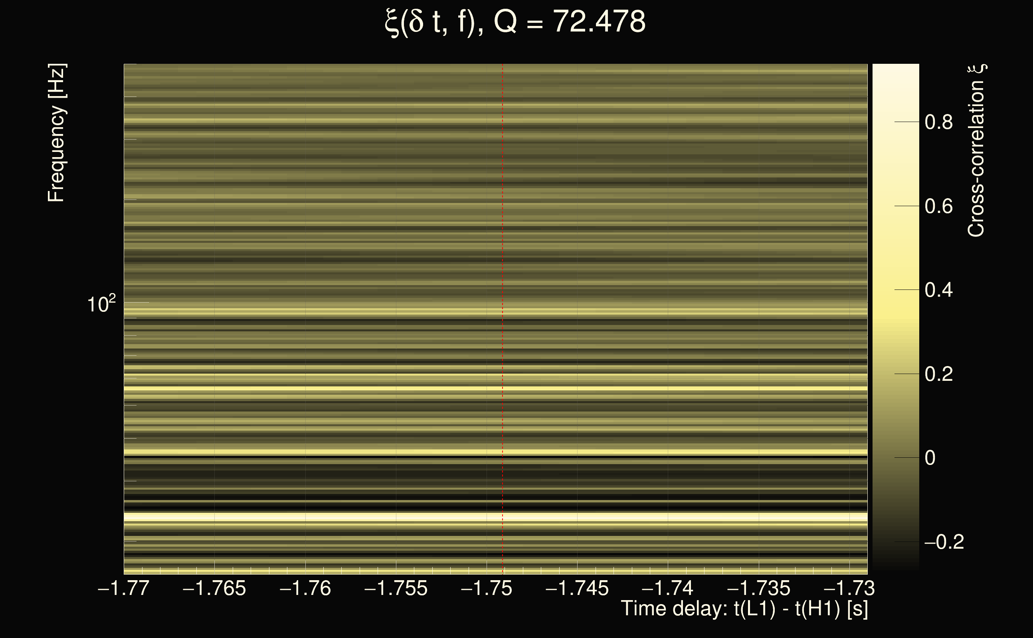Click the plot title showing Q = 72.478

(515, 22)
